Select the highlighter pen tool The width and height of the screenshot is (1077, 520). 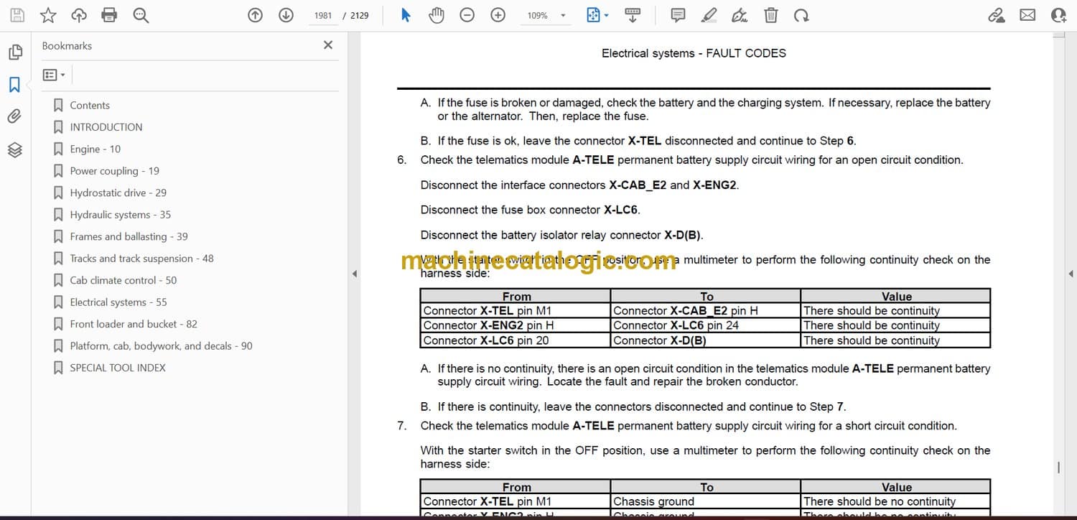click(x=709, y=15)
